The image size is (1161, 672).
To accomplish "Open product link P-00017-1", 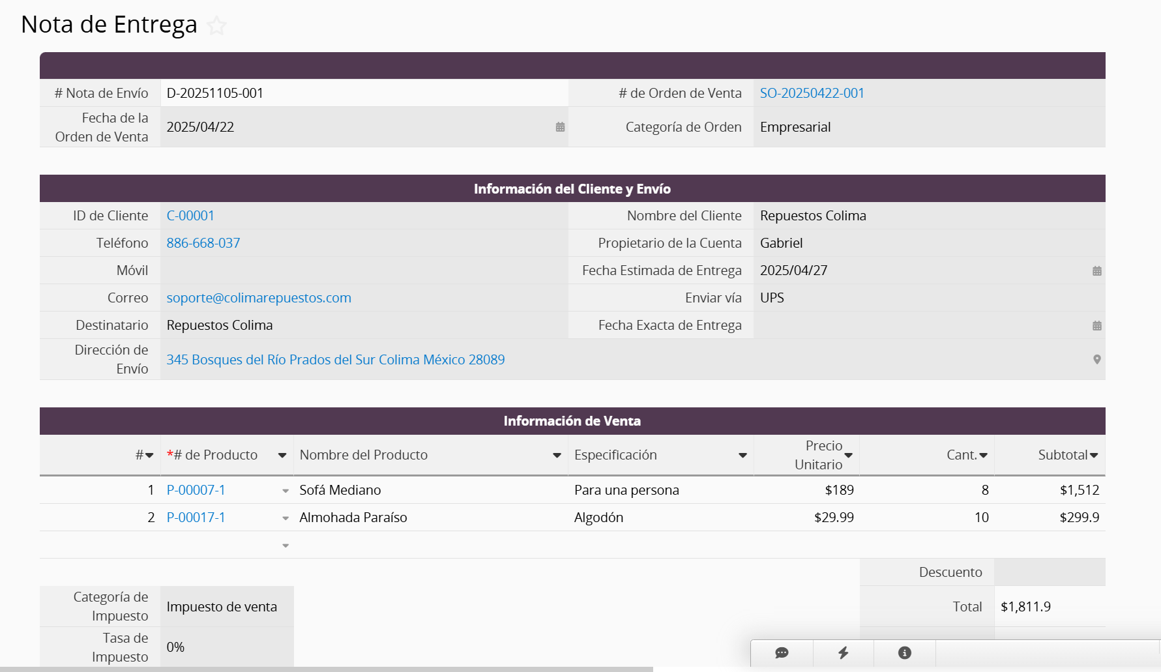I will (196, 518).
